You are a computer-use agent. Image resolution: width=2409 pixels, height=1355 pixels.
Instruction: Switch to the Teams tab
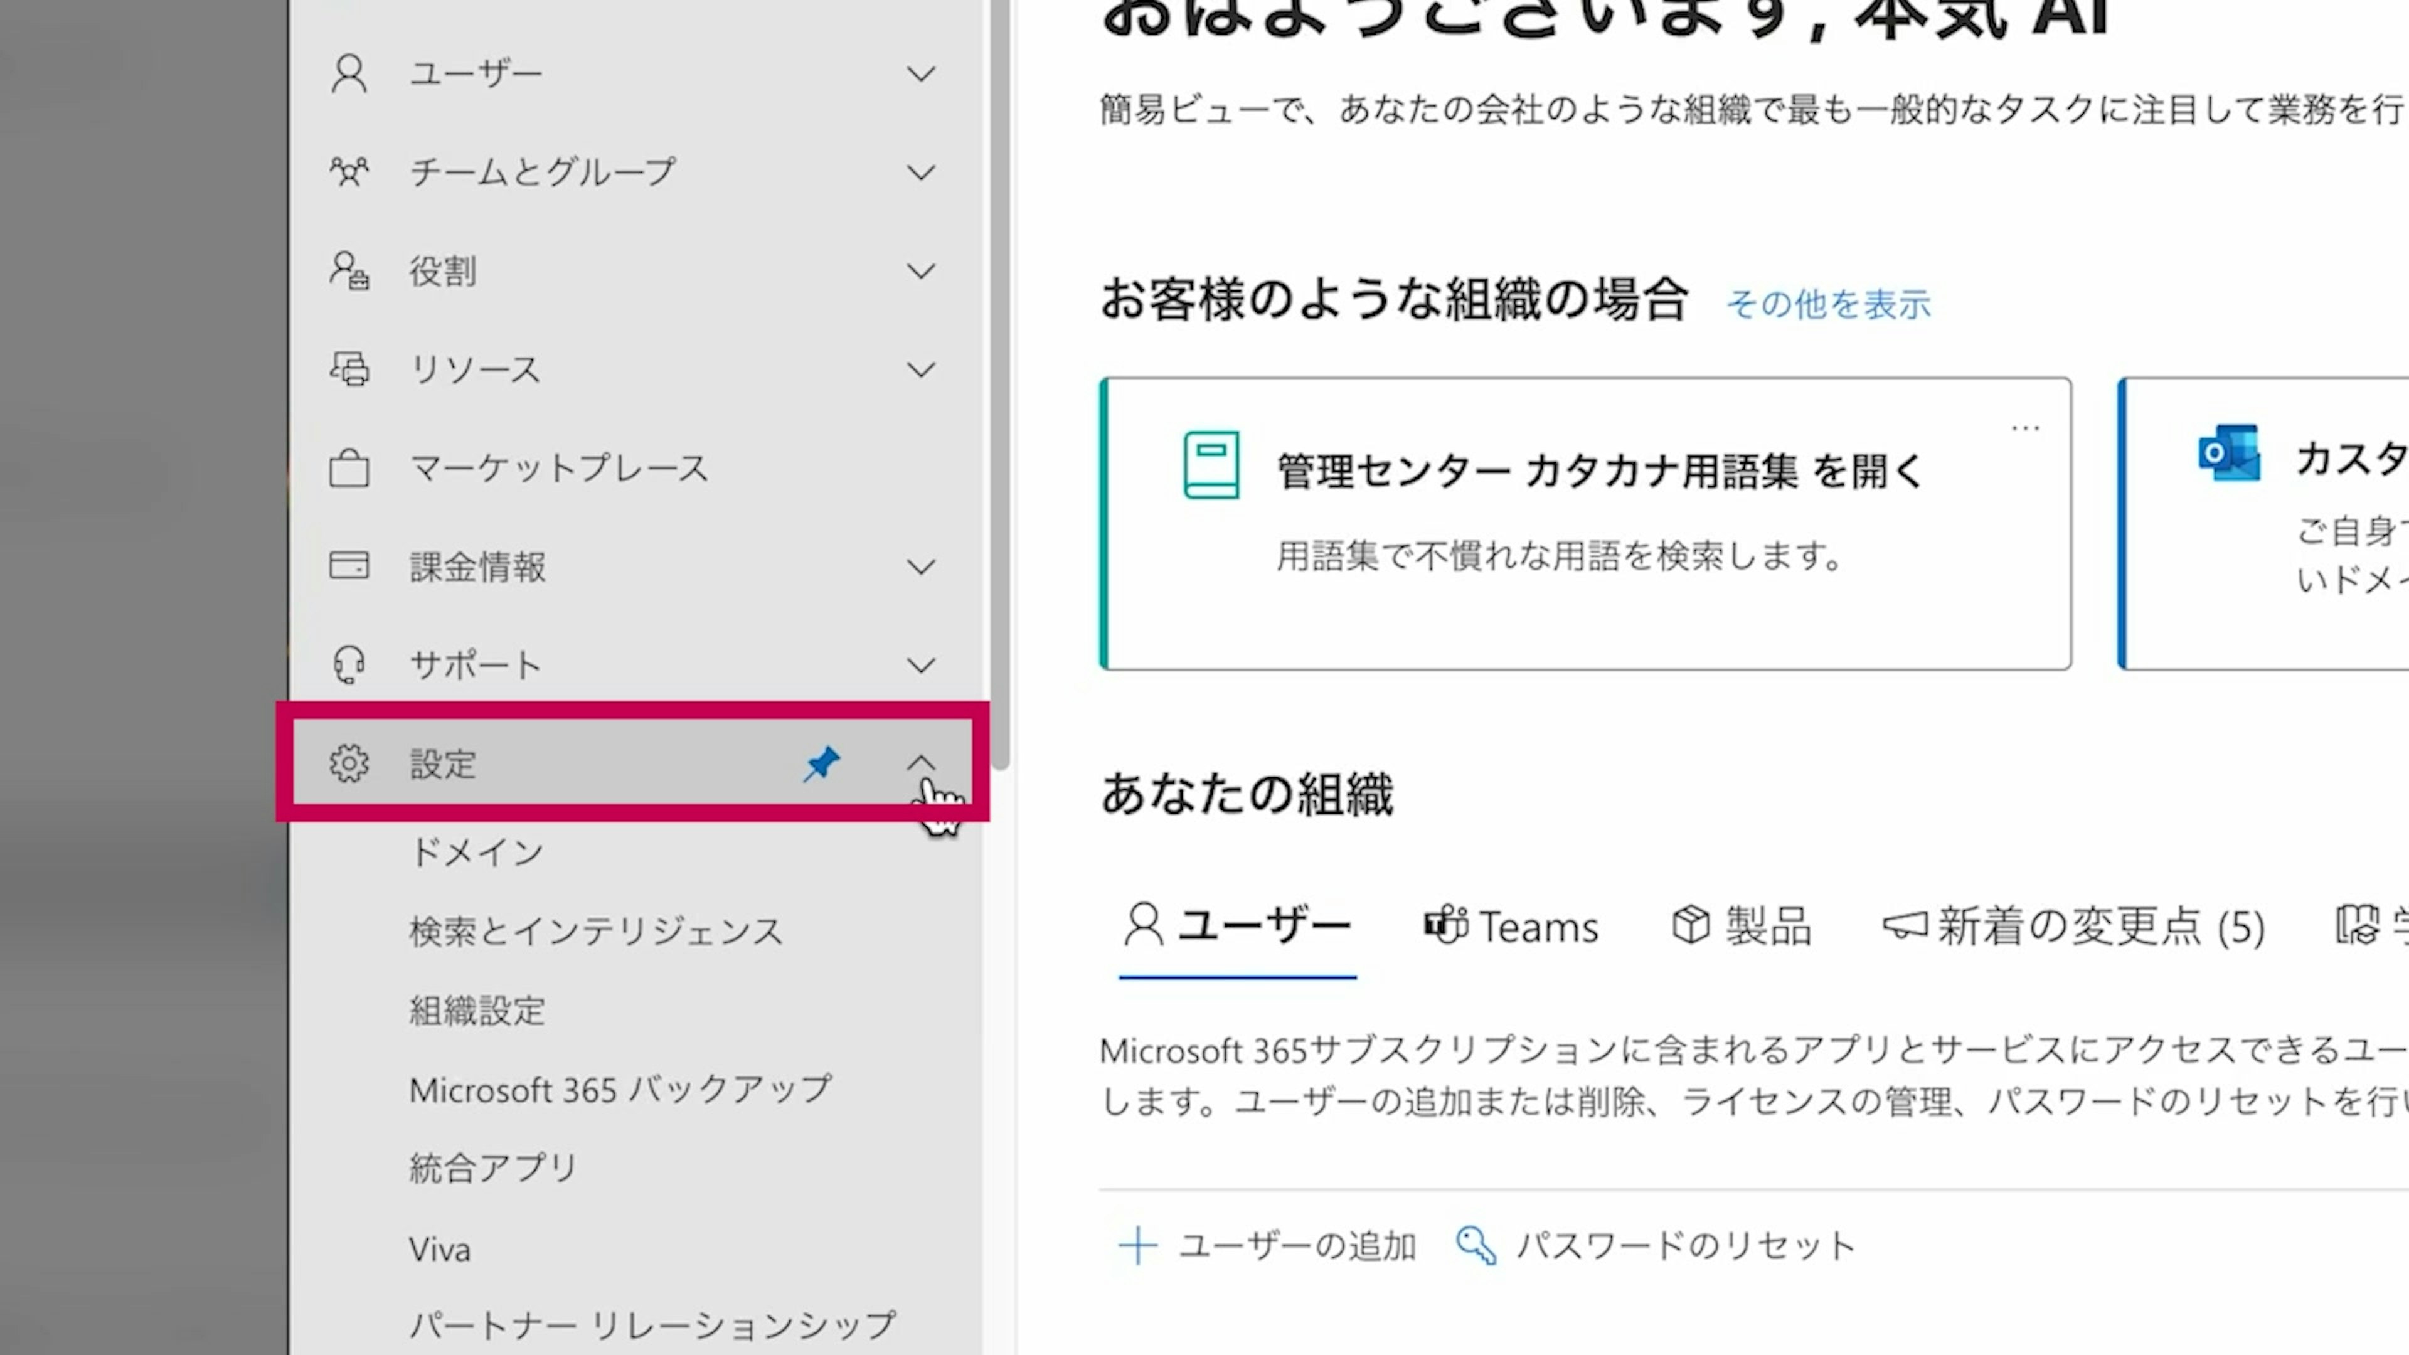click(x=1510, y=927)
